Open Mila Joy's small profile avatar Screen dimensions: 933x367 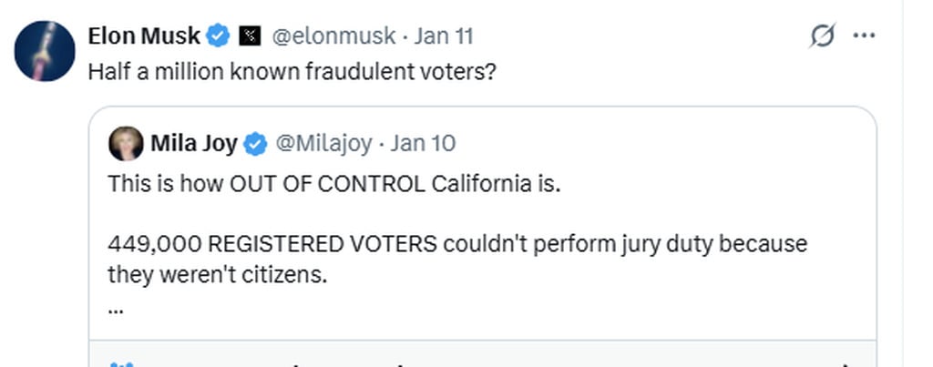point(126,143)
